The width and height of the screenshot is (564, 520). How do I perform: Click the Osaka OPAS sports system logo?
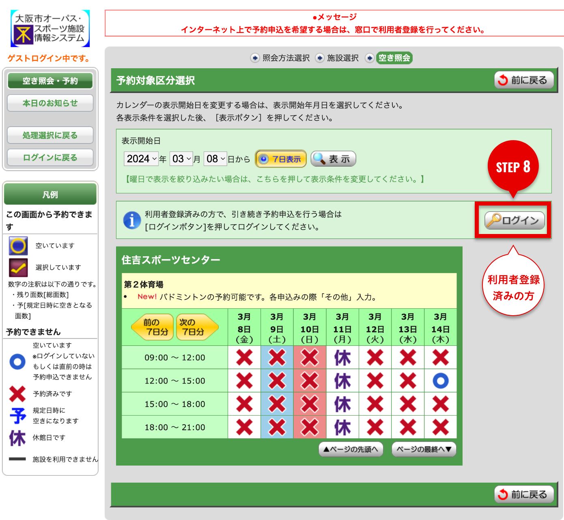pyautogui.click(x=50, y=28)
